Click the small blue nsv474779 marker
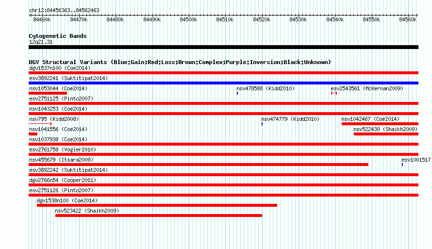 click(262, 124)
